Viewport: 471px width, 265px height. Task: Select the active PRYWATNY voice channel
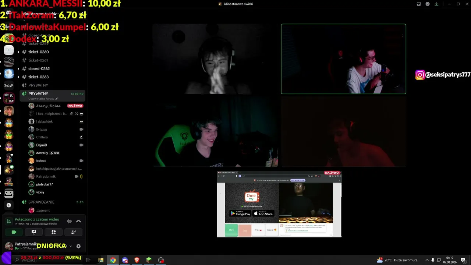click(52, 95)
